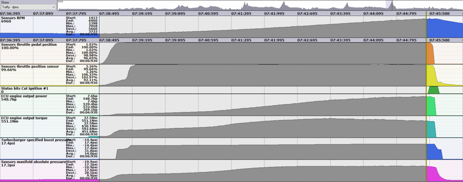Viewport: 463px width, 182px height.
Task: Click the Devi. 5660 stat for Sensors RPM
Action: 82,29
